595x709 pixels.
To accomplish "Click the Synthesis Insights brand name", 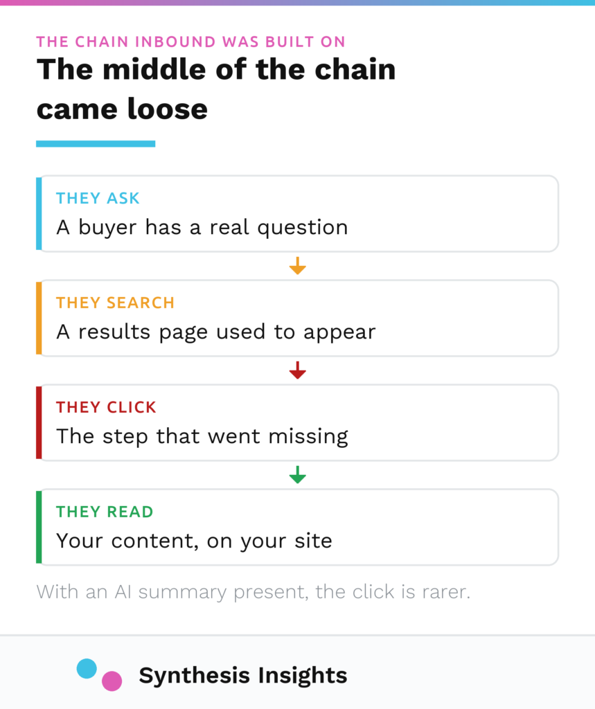I will click(243, 675).
